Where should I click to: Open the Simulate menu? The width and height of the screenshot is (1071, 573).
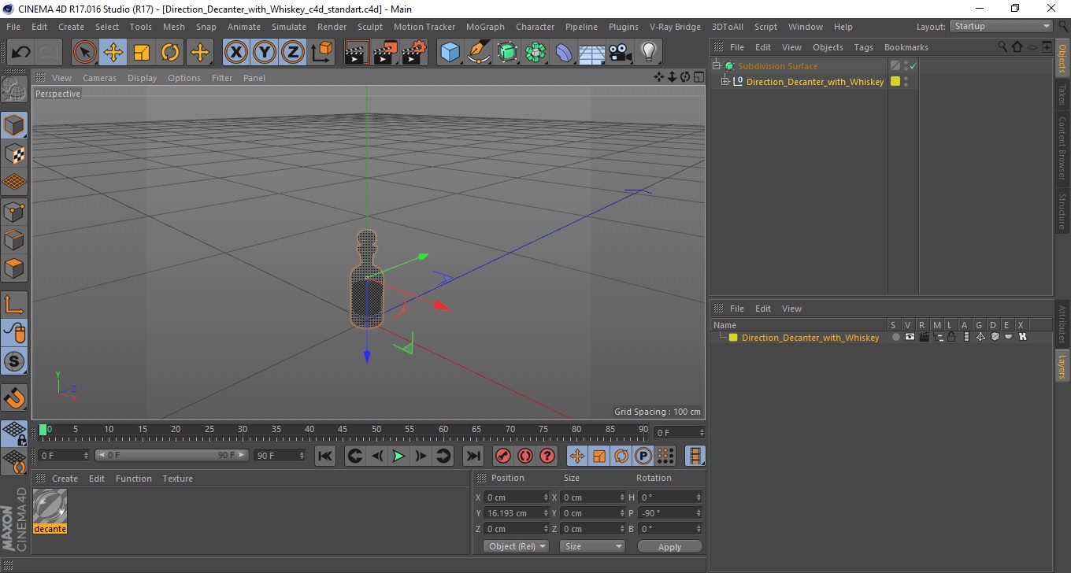(x=289, y=27)
